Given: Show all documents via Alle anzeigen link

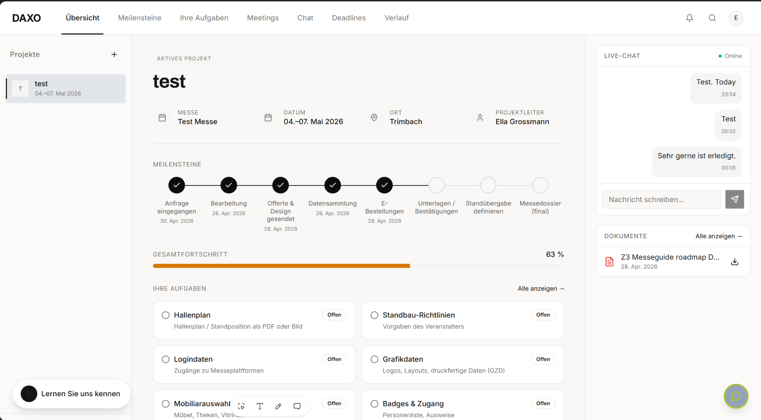Looking at the screenshot, I should point(719,236).
